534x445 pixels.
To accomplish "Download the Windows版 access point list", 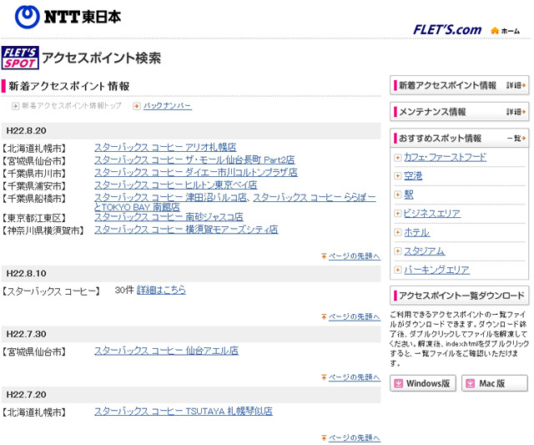I will tap(423, 384).
